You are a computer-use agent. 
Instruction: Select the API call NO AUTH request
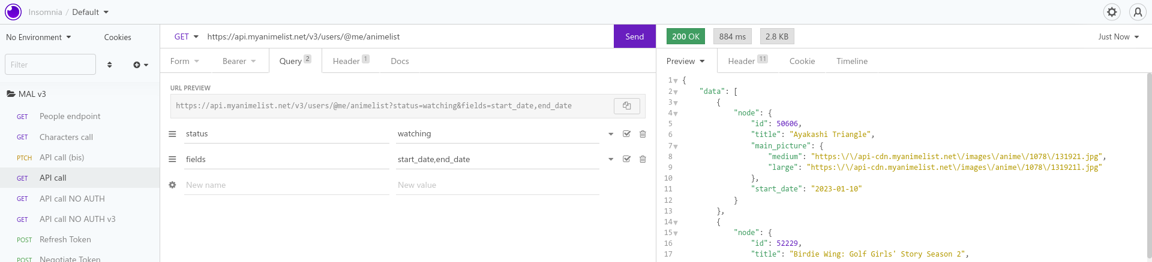click(80, 199)
